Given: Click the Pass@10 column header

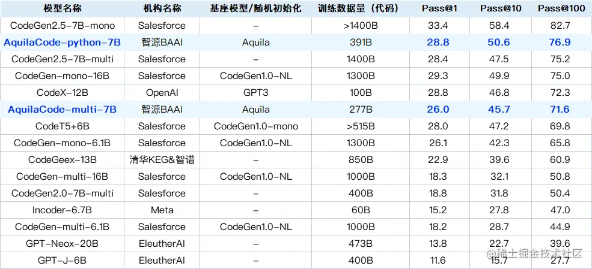Looking at the screenshot, I should (x=501, y=8).
